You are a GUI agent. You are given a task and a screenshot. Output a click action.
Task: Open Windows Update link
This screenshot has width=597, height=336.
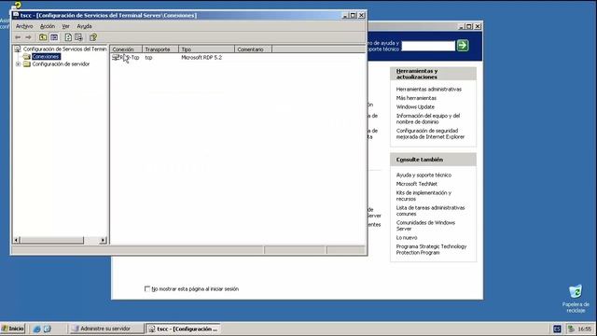coord(415,107)
